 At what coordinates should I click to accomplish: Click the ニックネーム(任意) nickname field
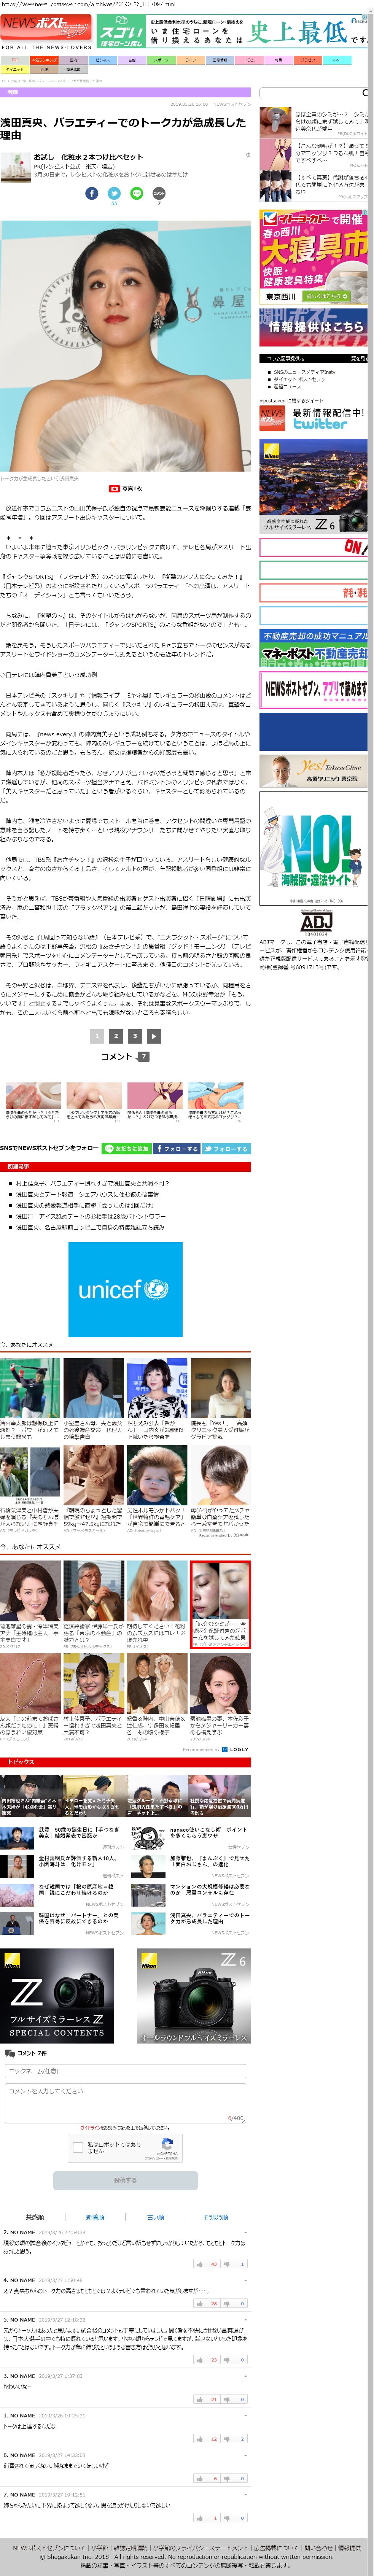[125, 2070]
